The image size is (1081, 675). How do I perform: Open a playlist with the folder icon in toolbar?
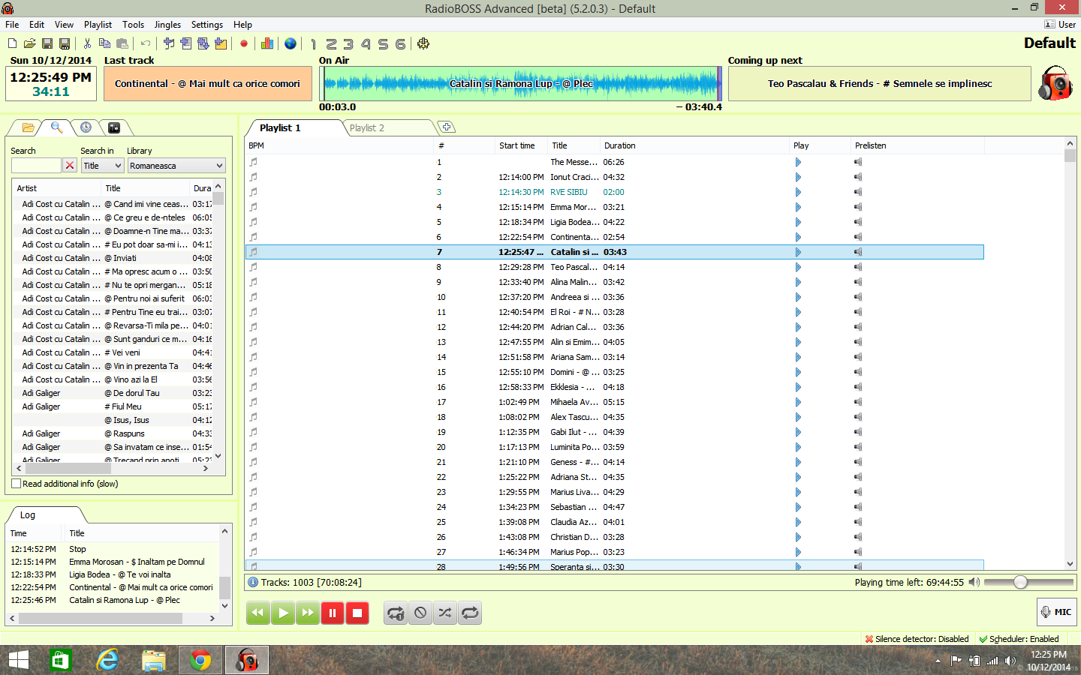pos(30,43)
